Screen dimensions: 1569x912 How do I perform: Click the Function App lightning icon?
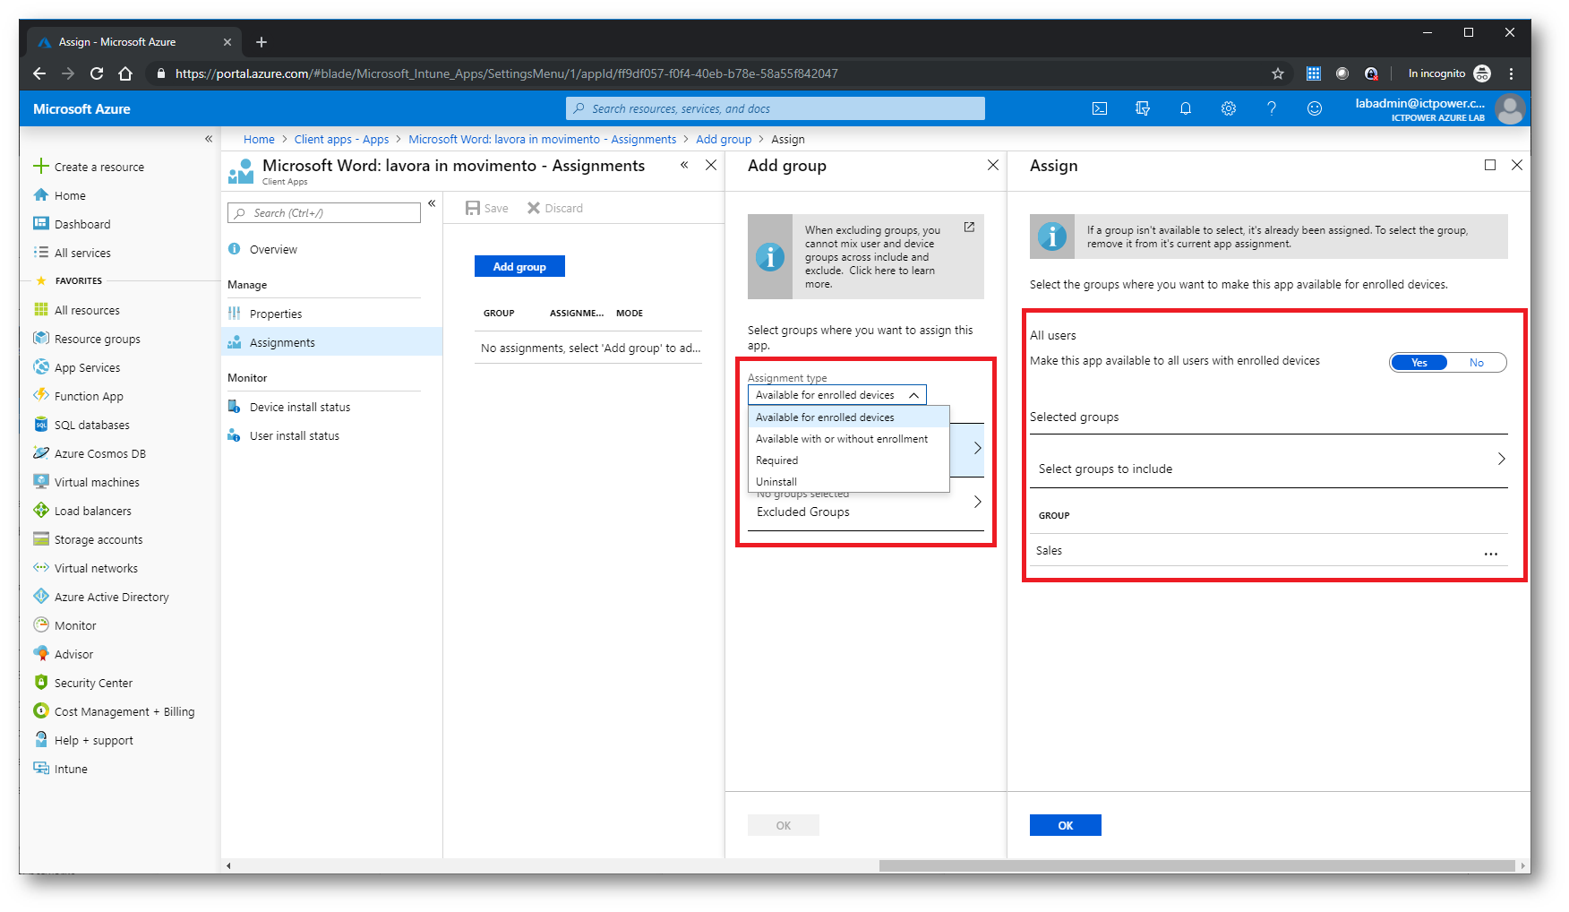(x=40, y=395)
